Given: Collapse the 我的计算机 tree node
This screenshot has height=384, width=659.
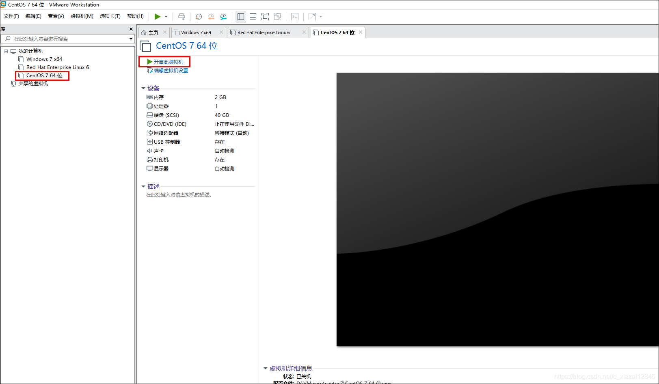Looking at the screenshot, I should 6,51.
